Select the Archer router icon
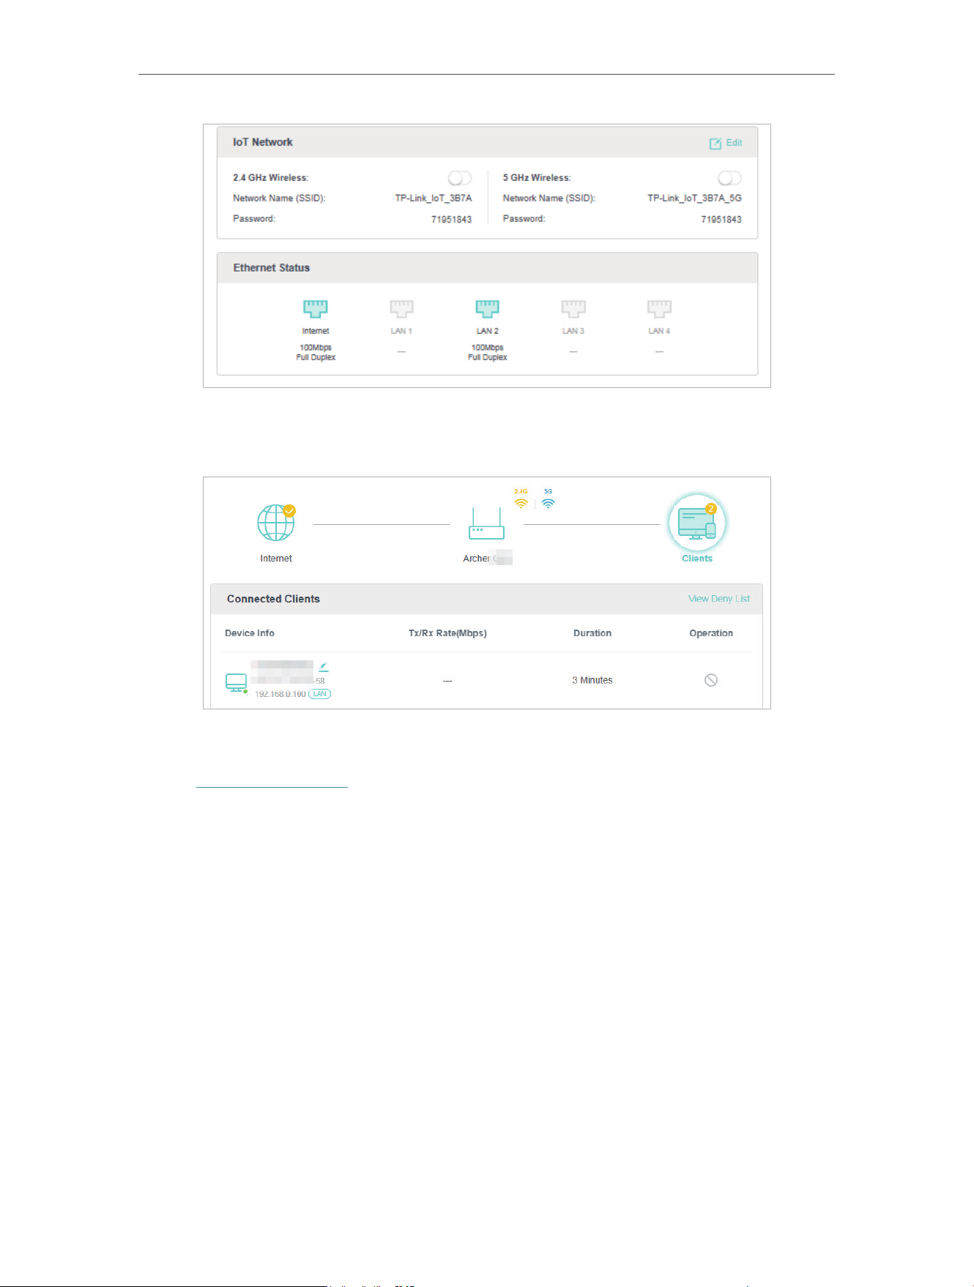Viewport: 974px width, 1287px height. [487, 523]
